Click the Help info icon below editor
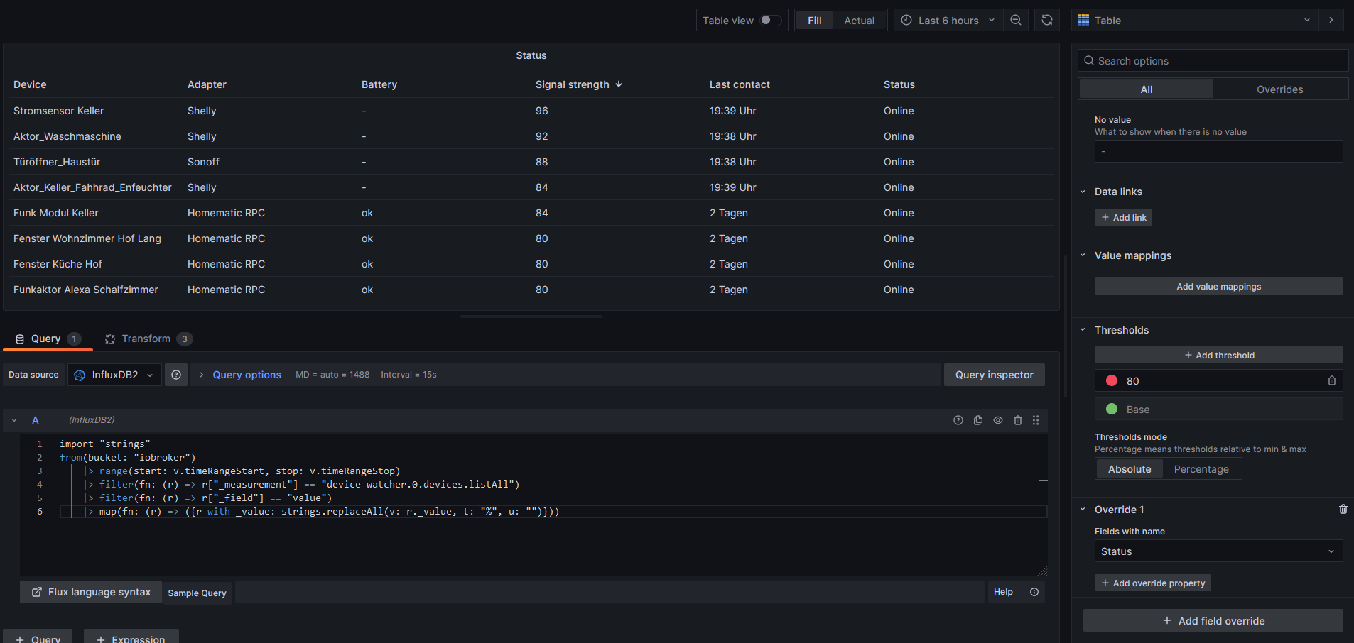The height and width of the screenshot is (643, 1354). click(1034, 592)
